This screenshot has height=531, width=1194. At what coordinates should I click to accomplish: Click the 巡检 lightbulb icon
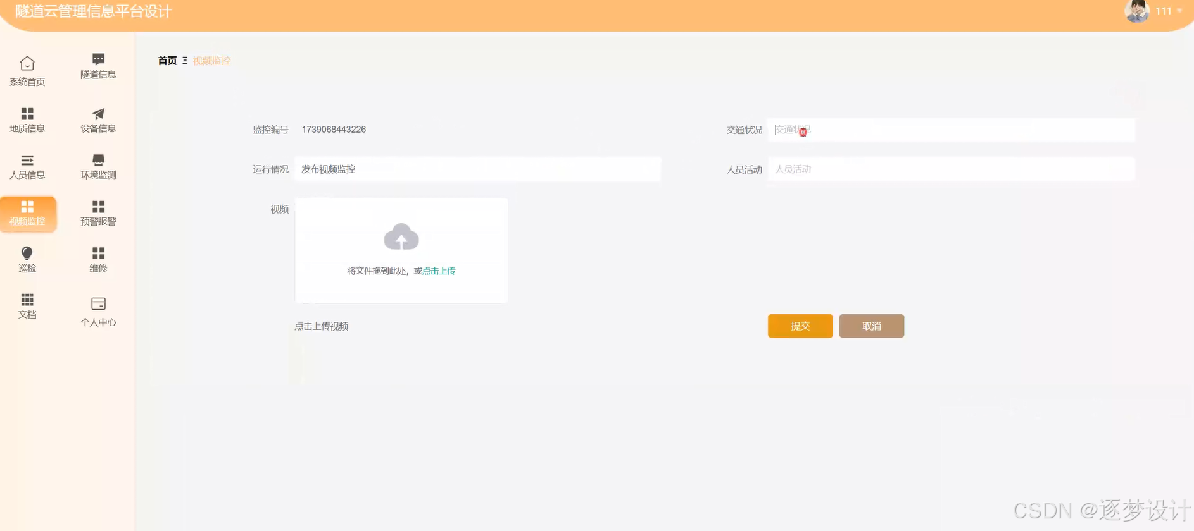click(27, 253)
